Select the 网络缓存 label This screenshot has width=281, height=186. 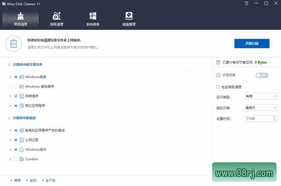point(32,96)
